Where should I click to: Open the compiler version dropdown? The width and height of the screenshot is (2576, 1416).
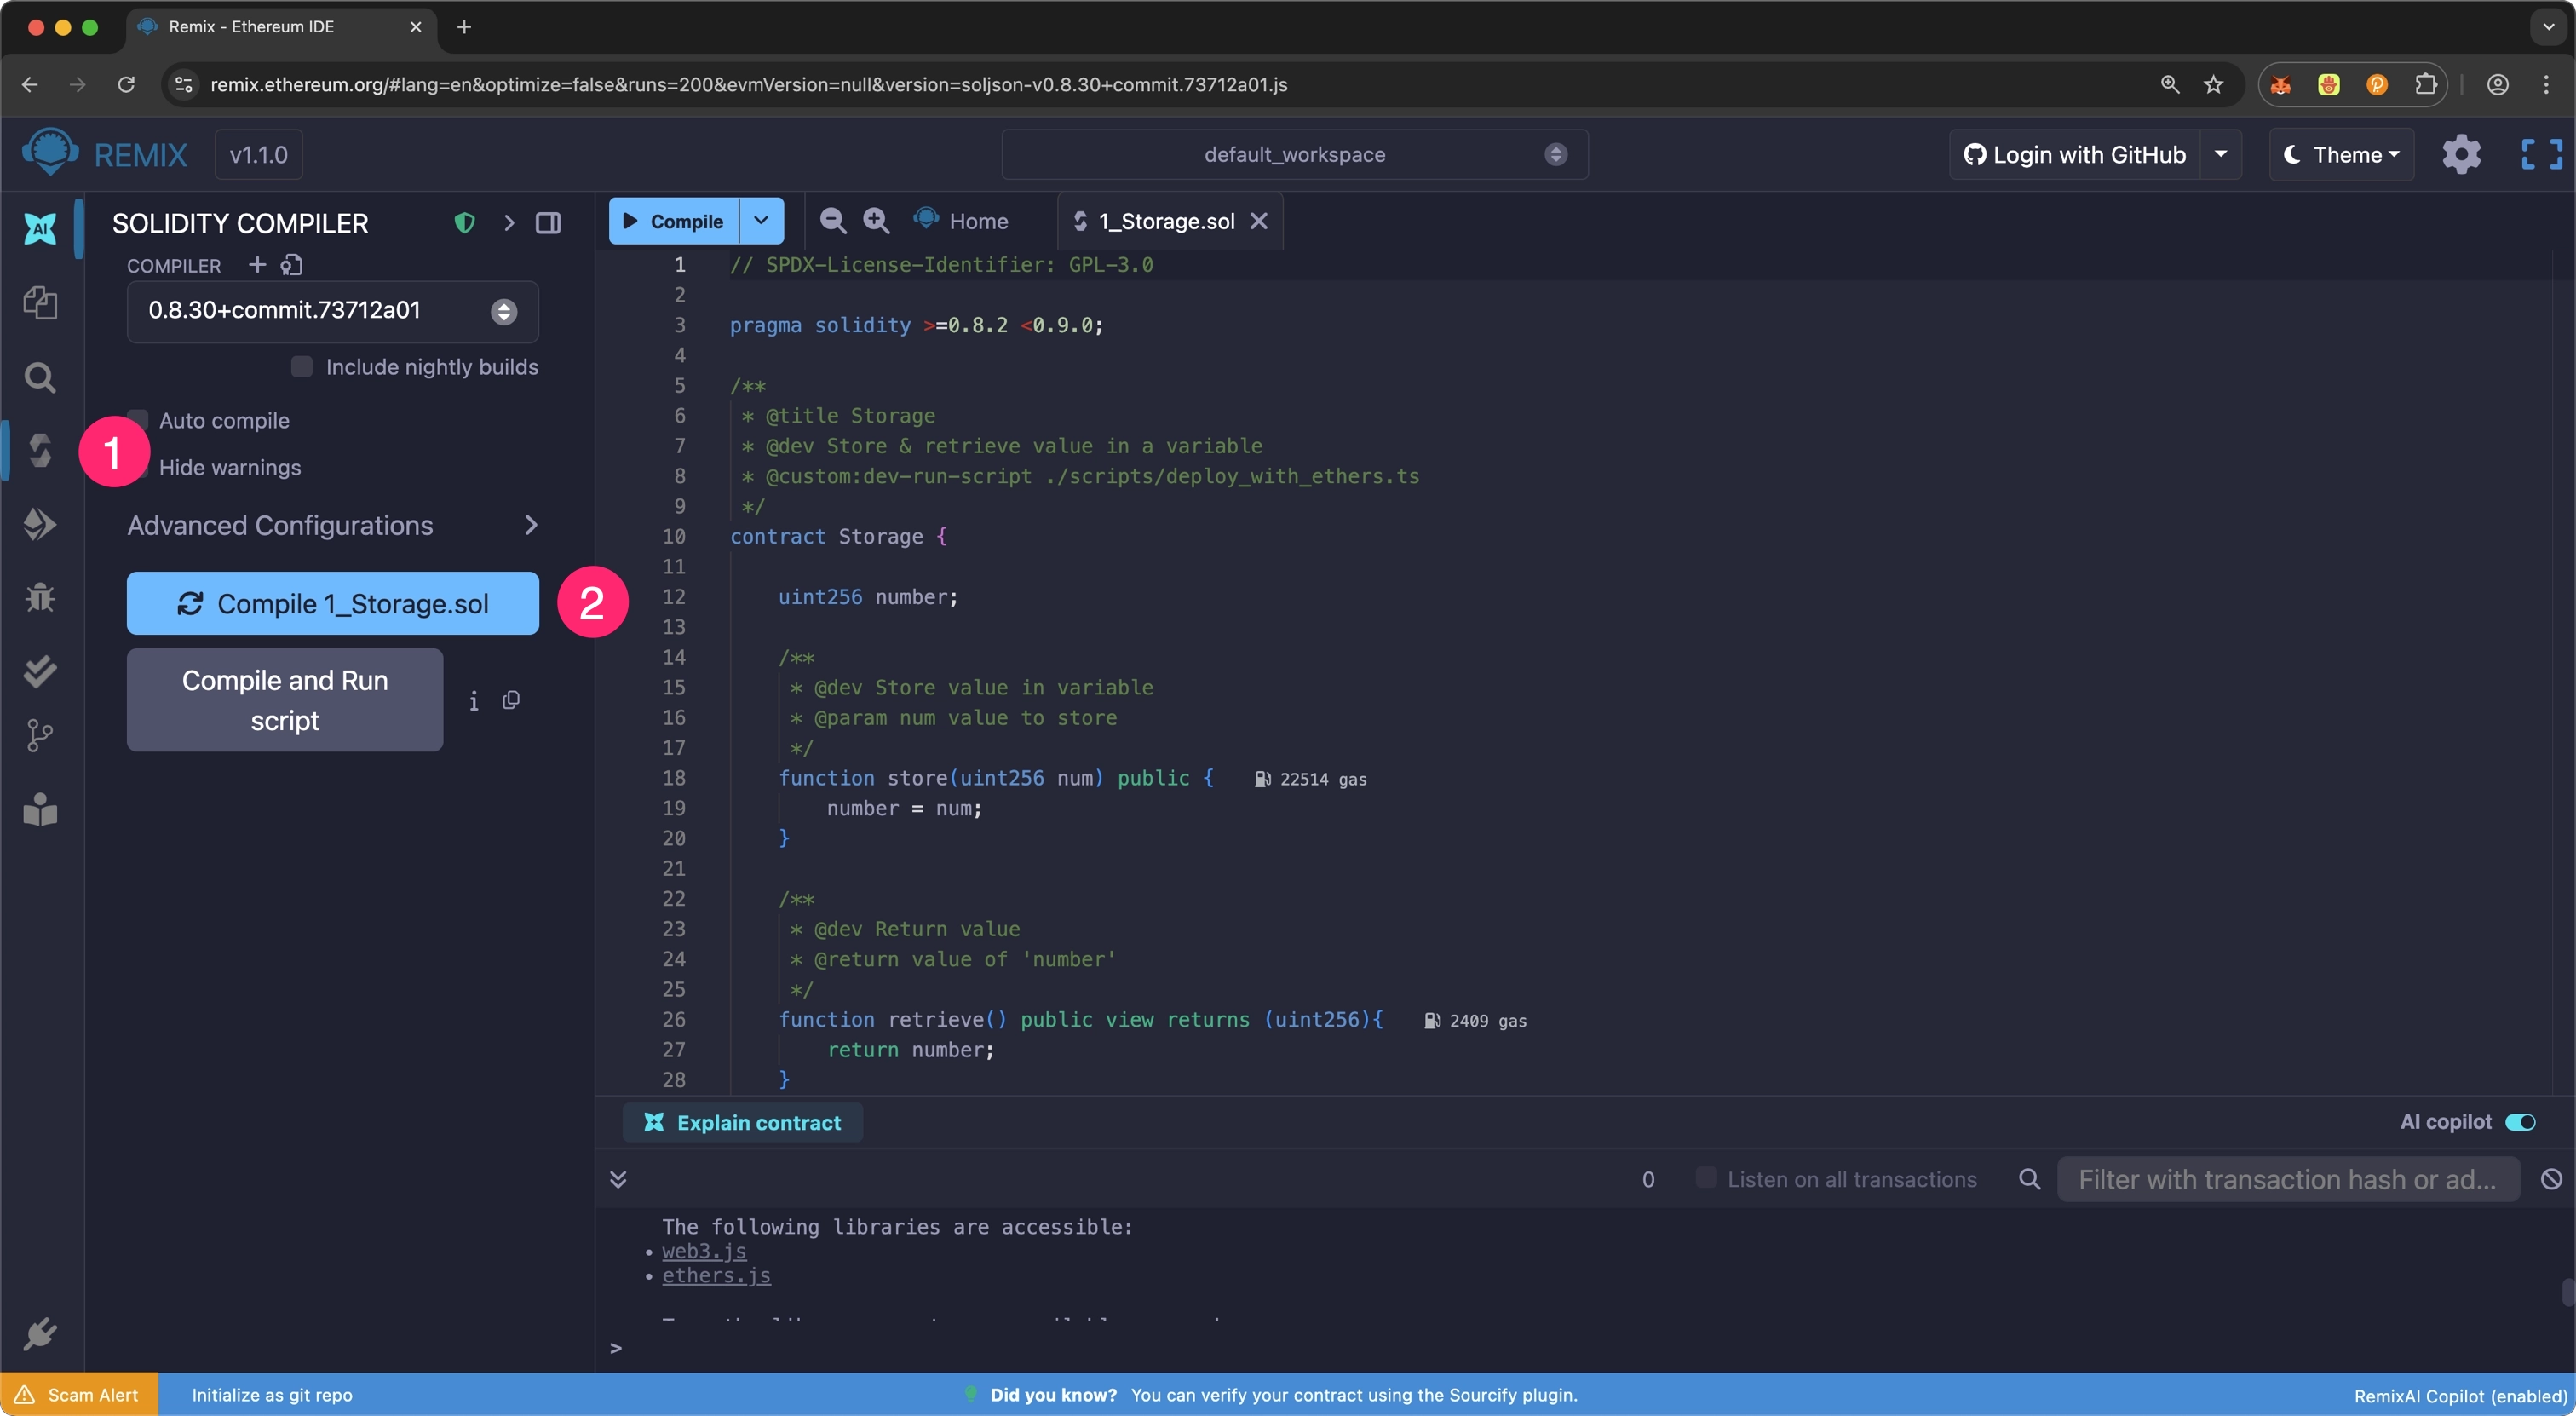[332, 311]
